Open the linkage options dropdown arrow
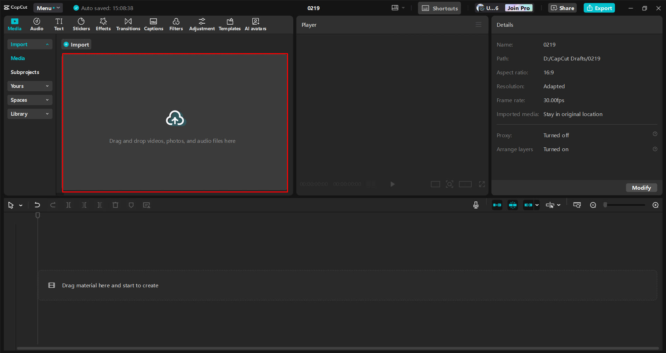 coord(537,205)
